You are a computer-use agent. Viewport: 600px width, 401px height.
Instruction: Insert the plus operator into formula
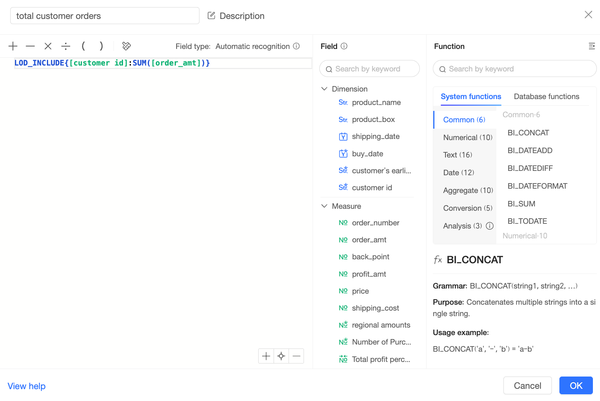coord(13,46)
